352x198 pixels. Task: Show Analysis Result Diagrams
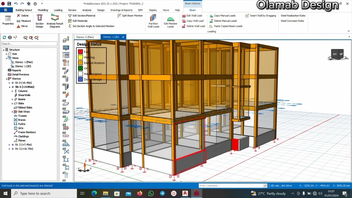55,21
